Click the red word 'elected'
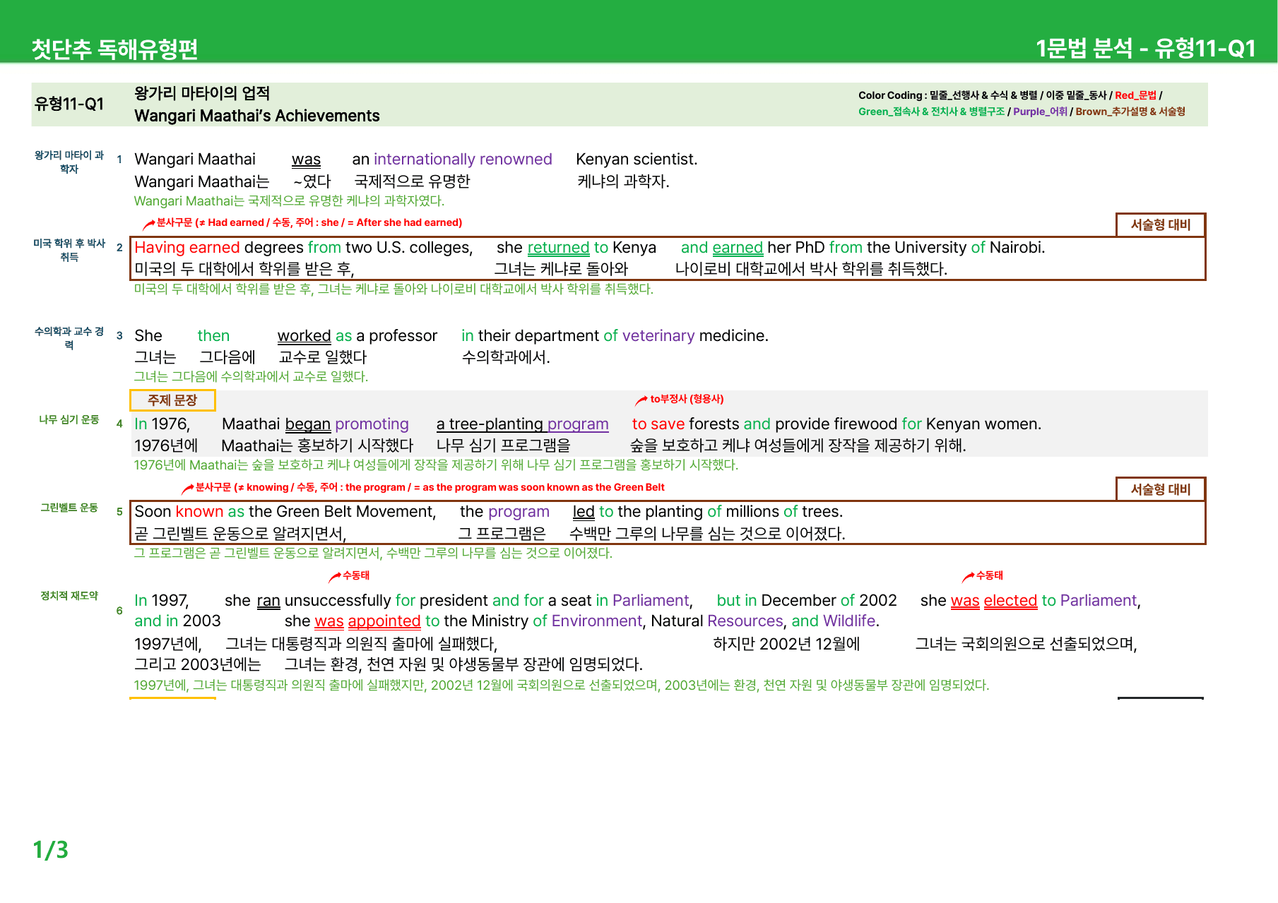1278x903 pixels. pyautogui.click(x=1010, y=601)
